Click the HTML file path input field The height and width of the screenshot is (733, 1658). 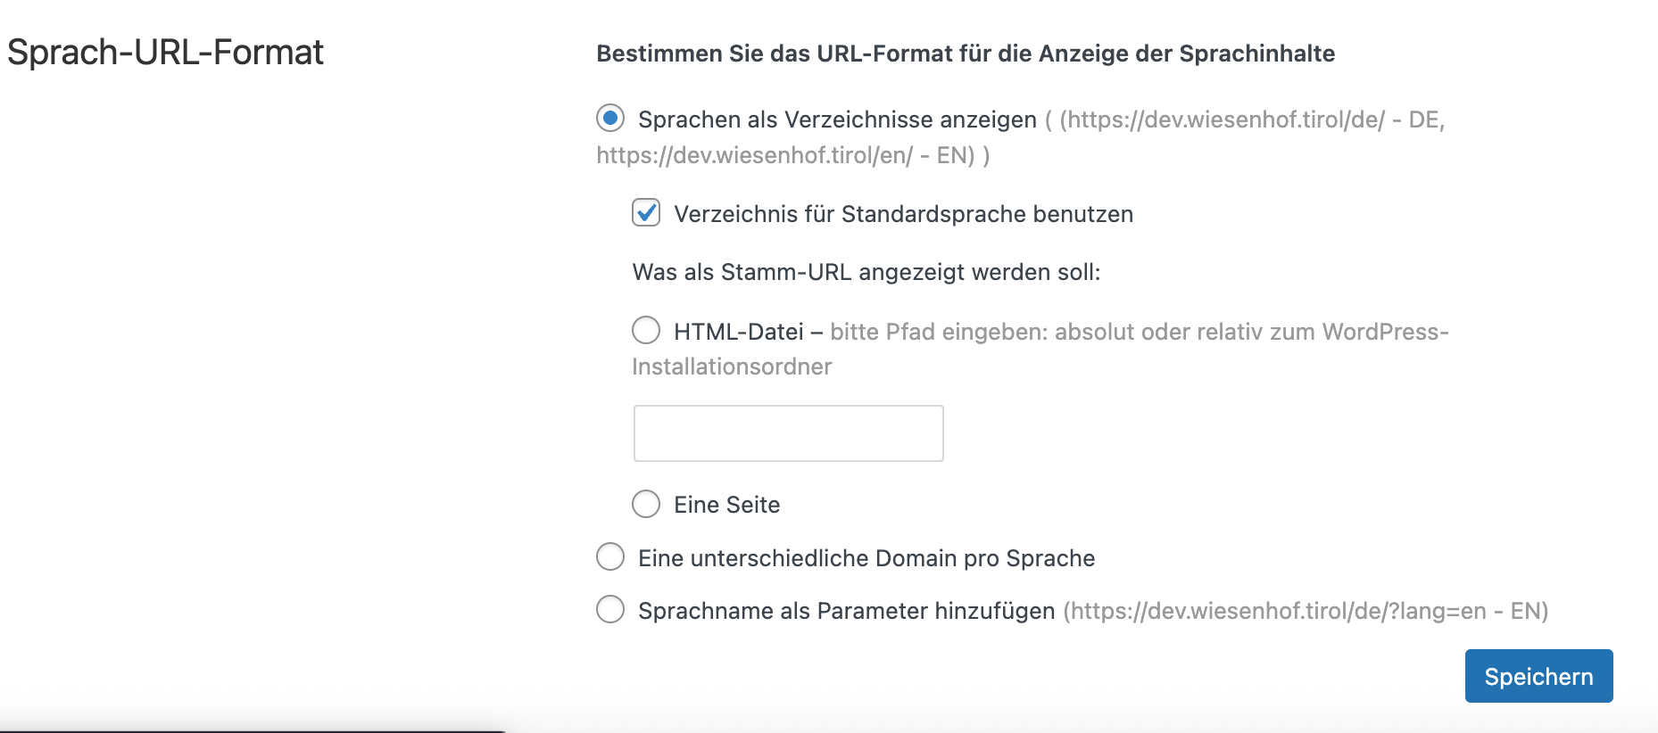point(788,433)
